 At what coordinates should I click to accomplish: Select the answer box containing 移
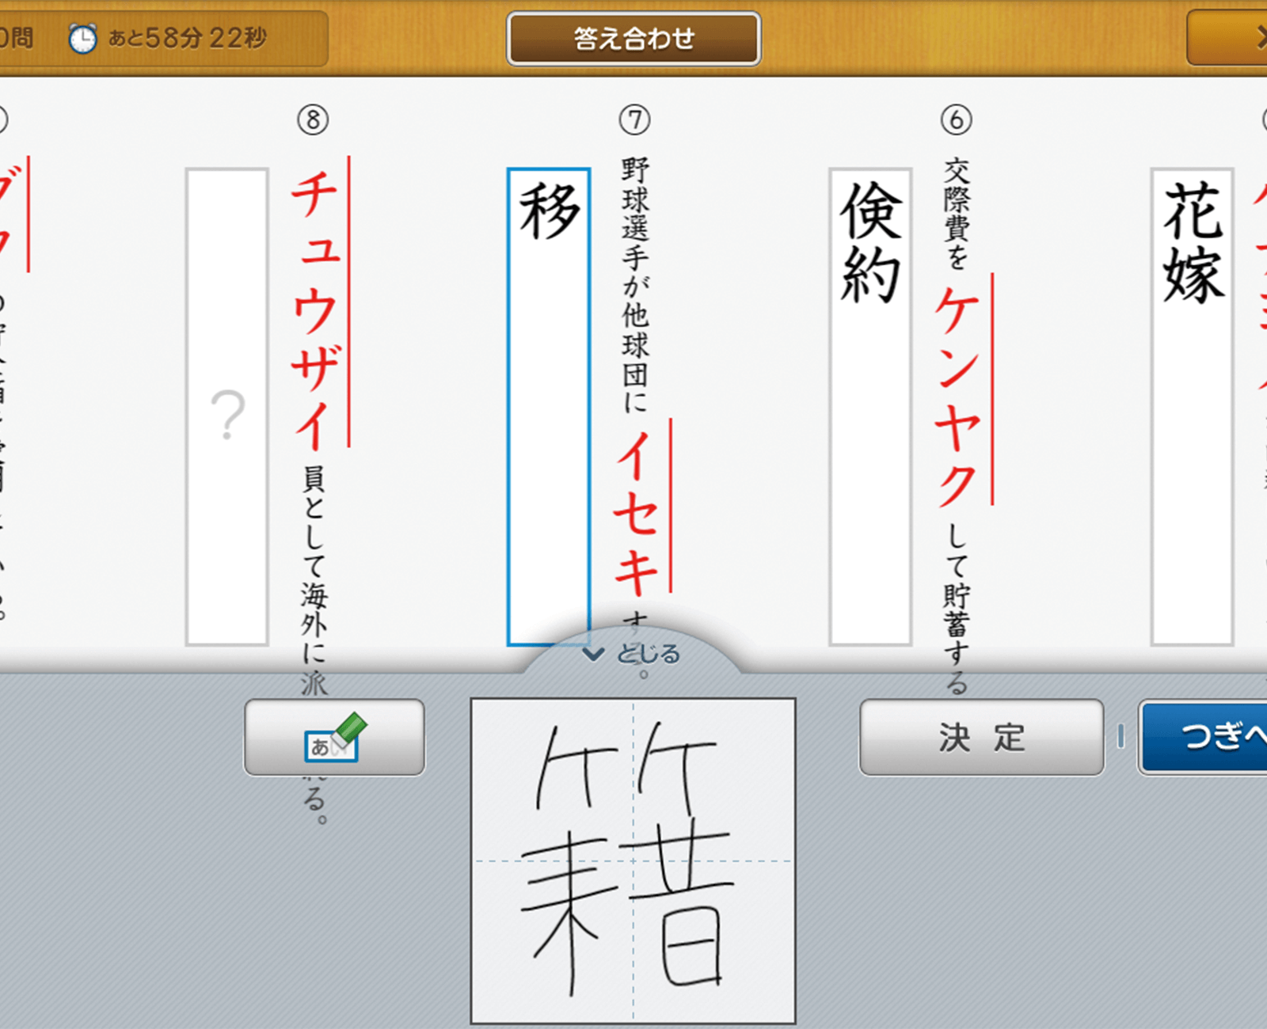coord(548,407)
